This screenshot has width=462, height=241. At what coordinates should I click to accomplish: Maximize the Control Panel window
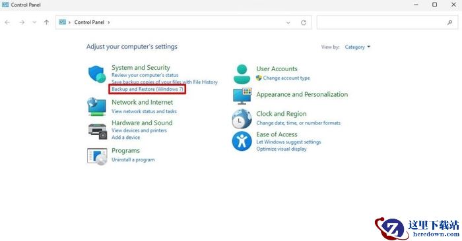point(434,5)
